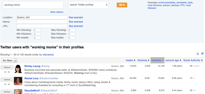Sort results by tweets column

click(x=130, y=60)
